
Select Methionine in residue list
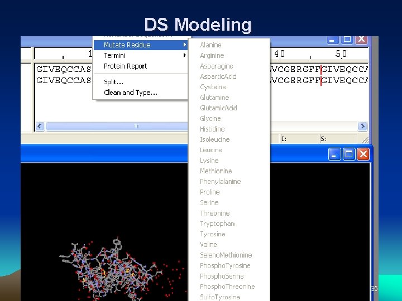pos(216,171)
